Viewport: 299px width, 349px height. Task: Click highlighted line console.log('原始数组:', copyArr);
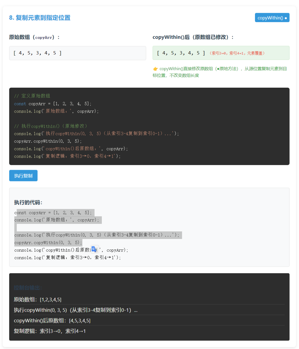coord(57,220)
